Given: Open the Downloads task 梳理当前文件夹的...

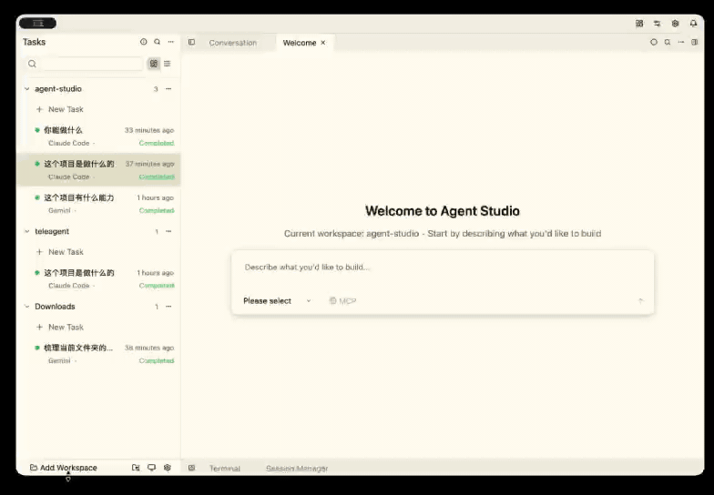Looking at the screenshot, I should pos(98,354).
